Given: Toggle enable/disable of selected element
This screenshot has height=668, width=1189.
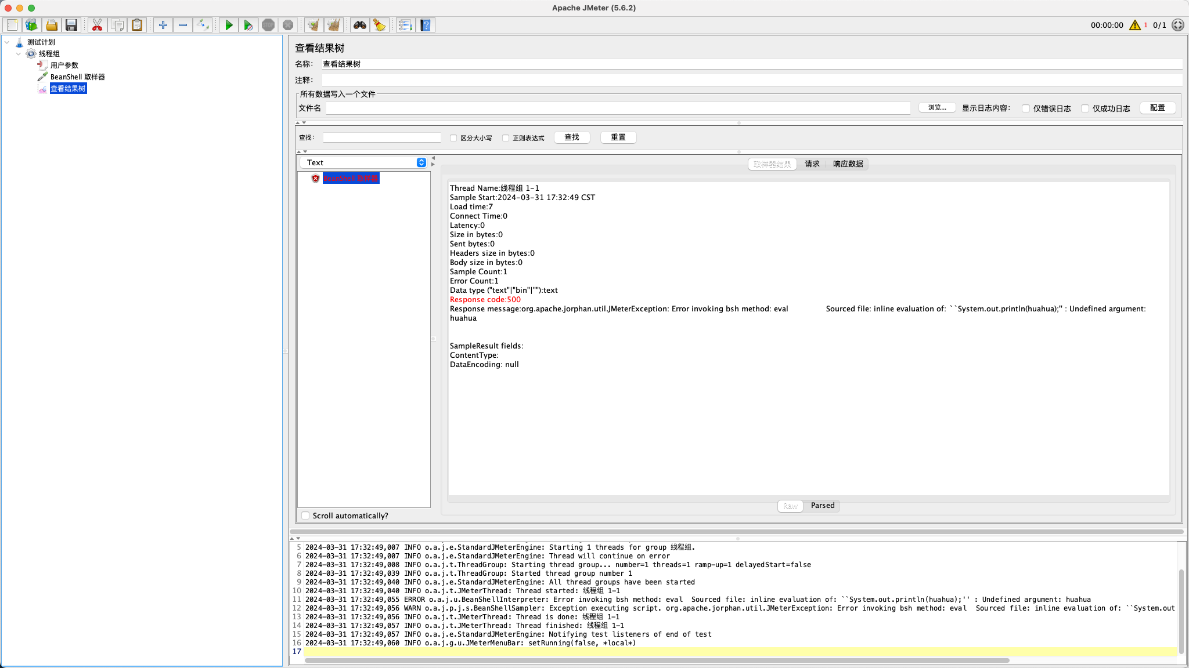Looking at the screenshot, I should click(x=203, y=25).
